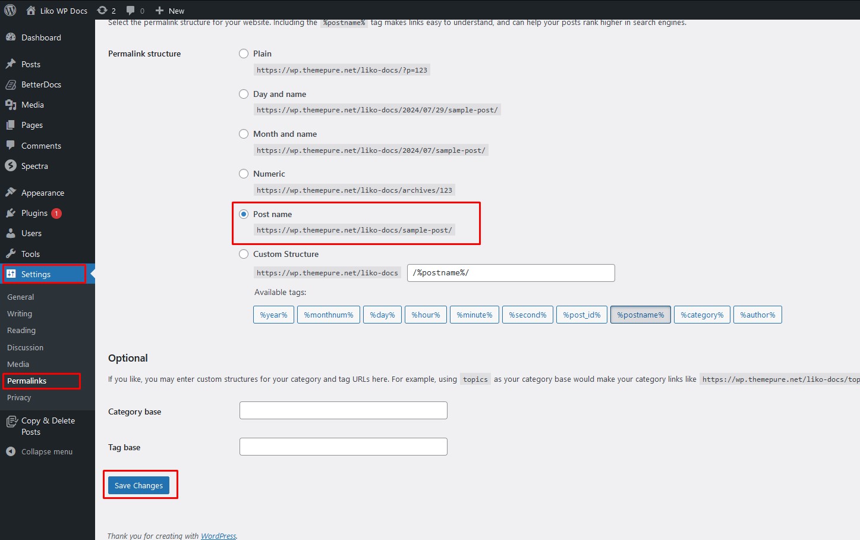Insert the %author% tag button
Screen dimensions: 860x540
click(x=758, y=315)
